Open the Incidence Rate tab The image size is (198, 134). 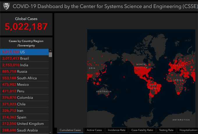[116, 130]
